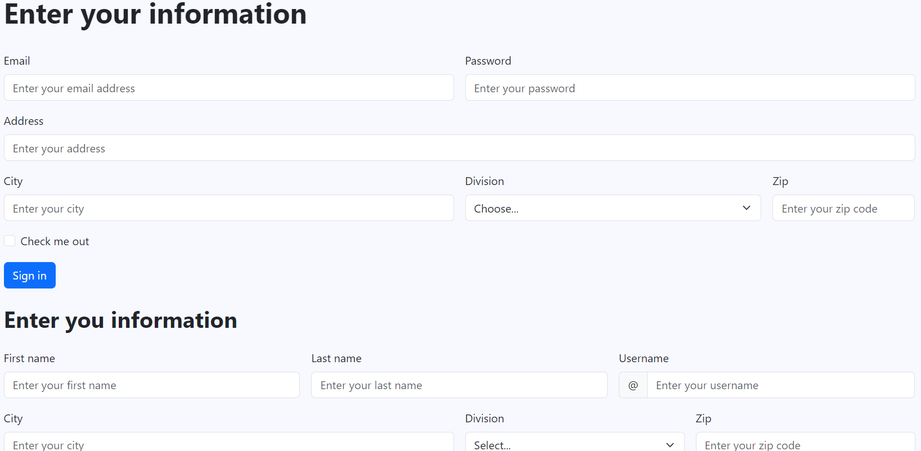The width and height of the screenshot is (921, 451).
Task: Focus the Enter your username field
Action: pos(780,385)
